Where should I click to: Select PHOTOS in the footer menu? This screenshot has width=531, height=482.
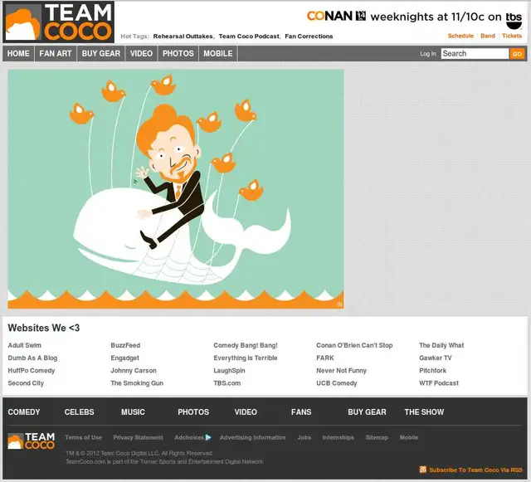point(193,411)
